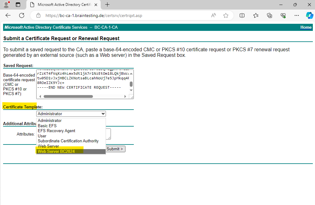Viewport: 315px width, 205px height.
Task: Go to the Home link
Action: pyautogui.click(x=306, y=27)
